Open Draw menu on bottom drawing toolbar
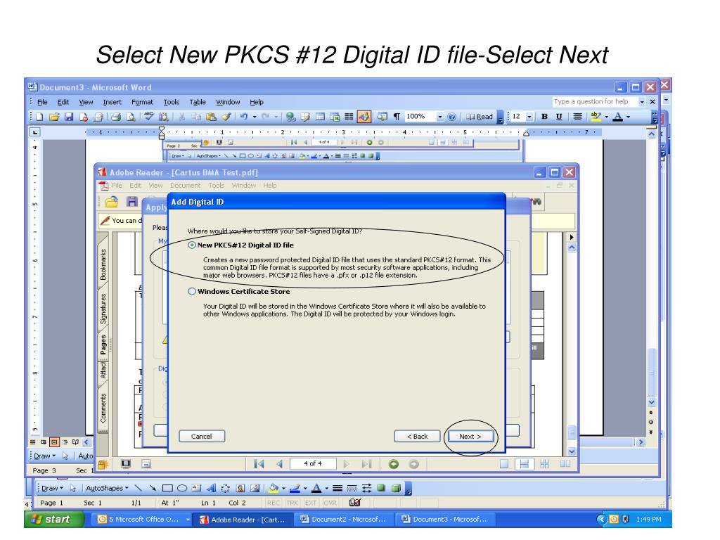This screenshot has width=720, height=540. pyautogui.click(x=52, y=488)
